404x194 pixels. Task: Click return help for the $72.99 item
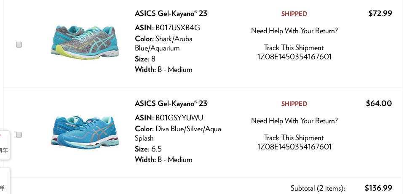coord(294,31)
